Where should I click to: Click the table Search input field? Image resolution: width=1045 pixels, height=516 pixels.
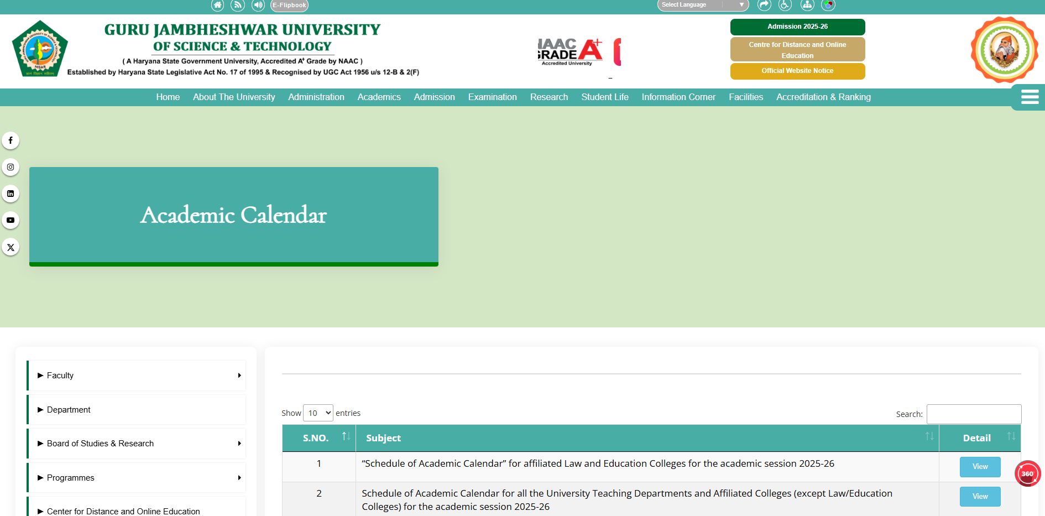(974, 414)
